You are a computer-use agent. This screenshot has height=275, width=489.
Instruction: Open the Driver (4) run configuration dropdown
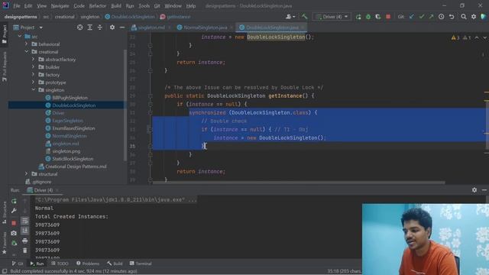click(x=332, y=17)
